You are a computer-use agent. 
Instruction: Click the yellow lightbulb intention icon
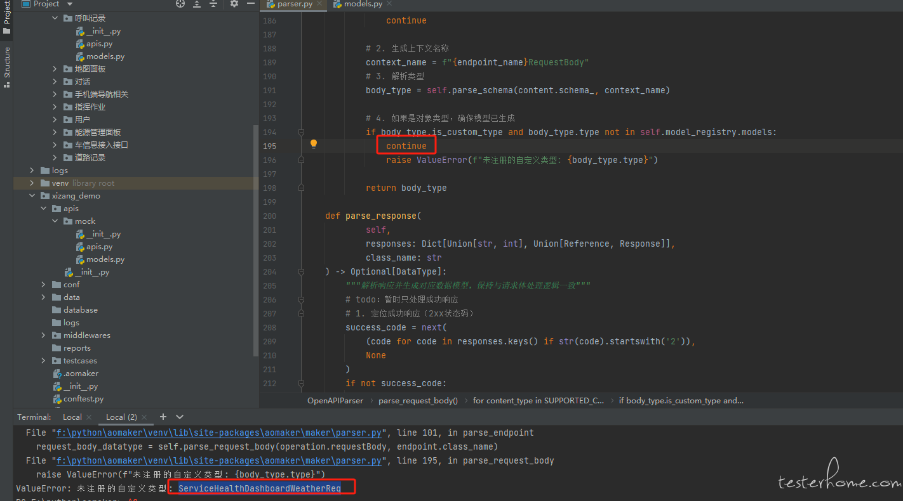(313, 144)
